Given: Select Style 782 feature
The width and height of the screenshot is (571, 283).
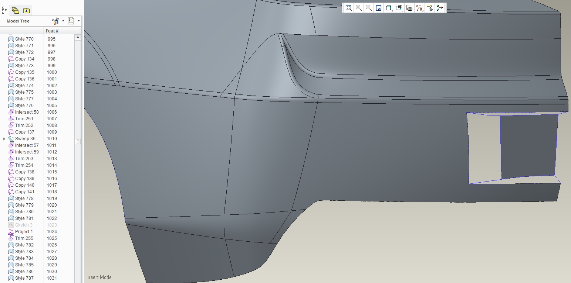Looking at the screenshot, I should pos(24,245).
